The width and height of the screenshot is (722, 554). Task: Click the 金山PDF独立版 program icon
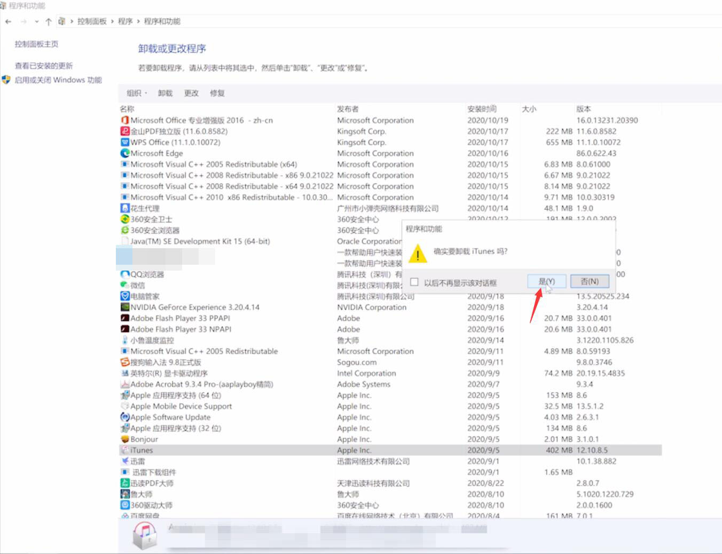point(125,131)
